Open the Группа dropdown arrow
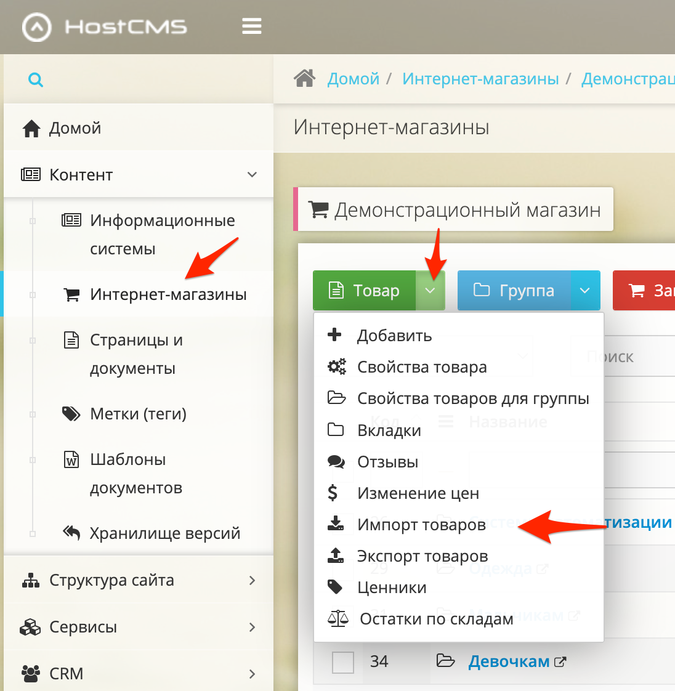The height and width of the screenshot is (691, 675). (585, 289)
